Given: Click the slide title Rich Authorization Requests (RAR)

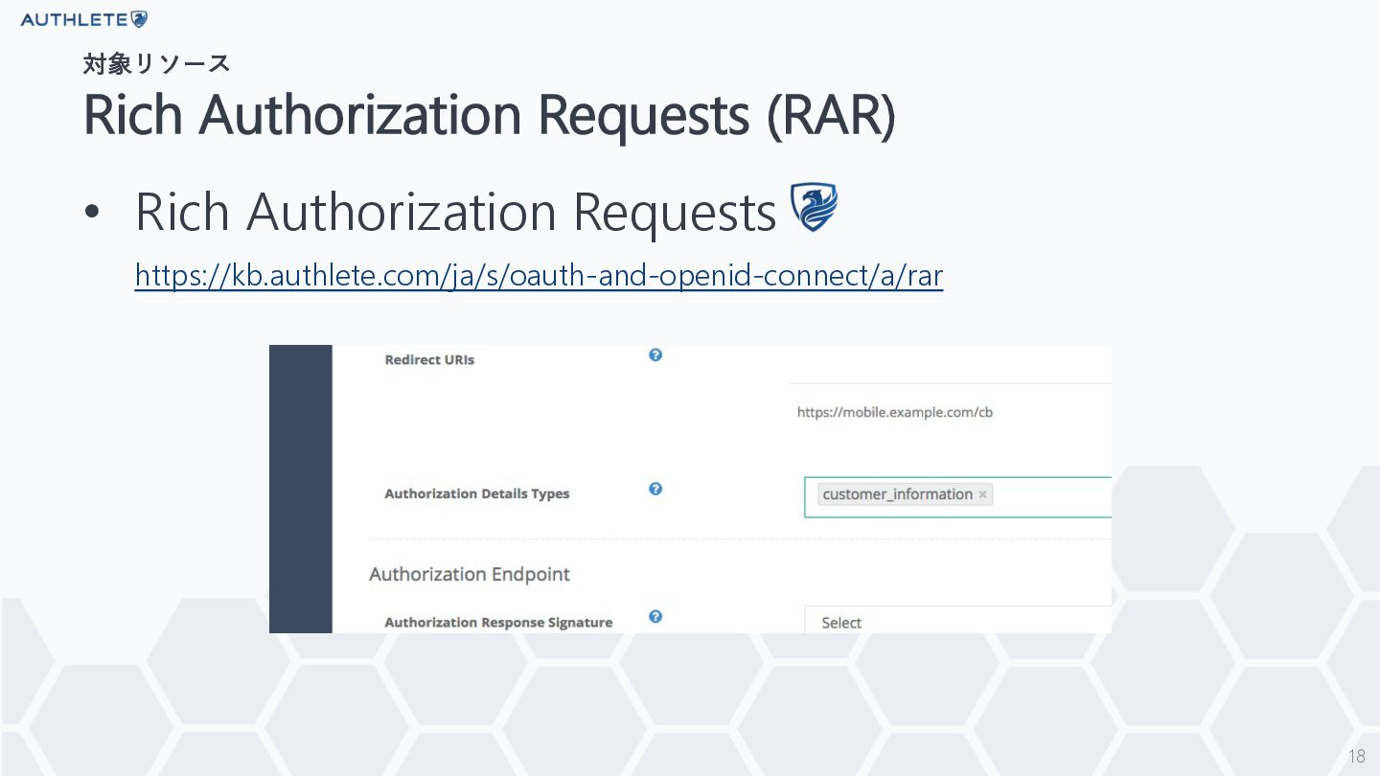Looking at the screenshot, I should pyautogui.click(x=490, y=114).
